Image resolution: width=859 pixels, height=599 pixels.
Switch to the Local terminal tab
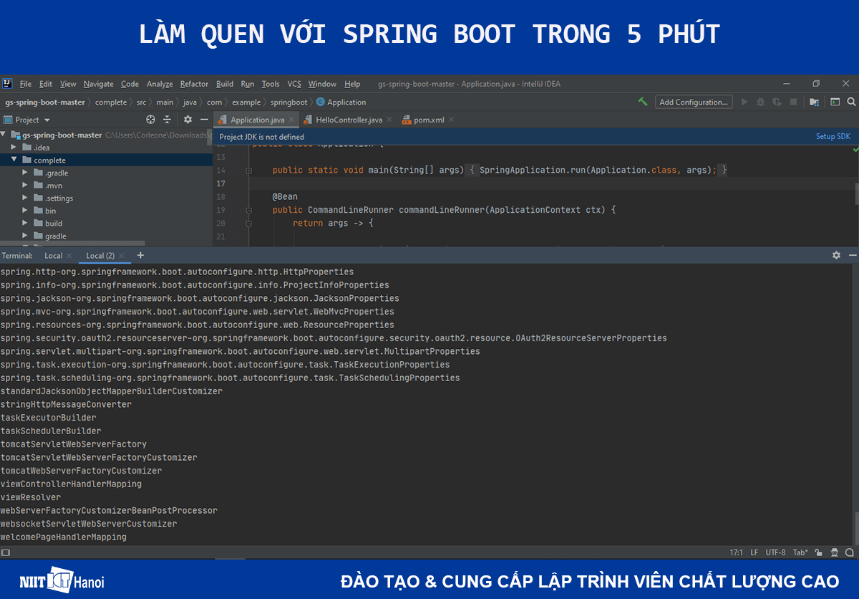(54, 255)
